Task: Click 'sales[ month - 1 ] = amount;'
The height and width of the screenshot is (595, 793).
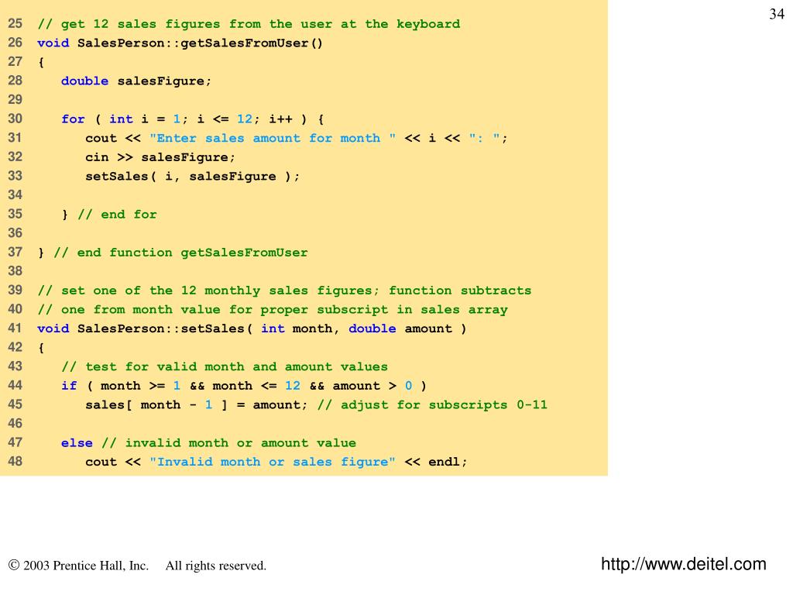Action: (196, 404)
